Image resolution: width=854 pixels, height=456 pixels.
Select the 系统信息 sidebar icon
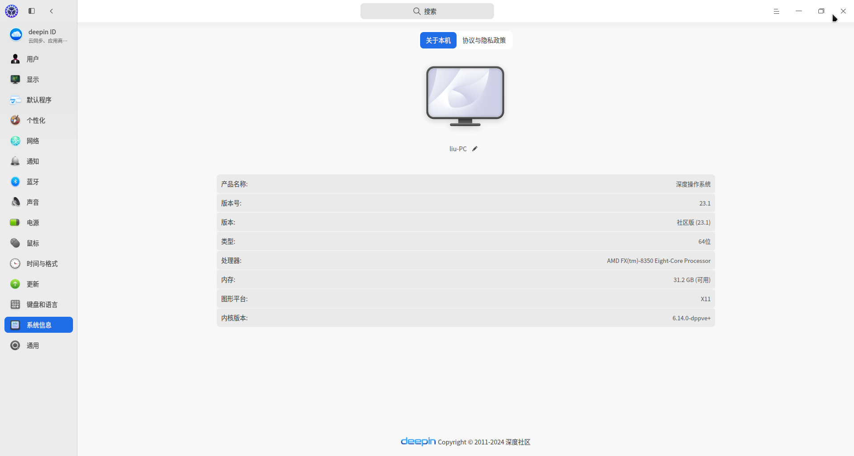coord(15,325)
